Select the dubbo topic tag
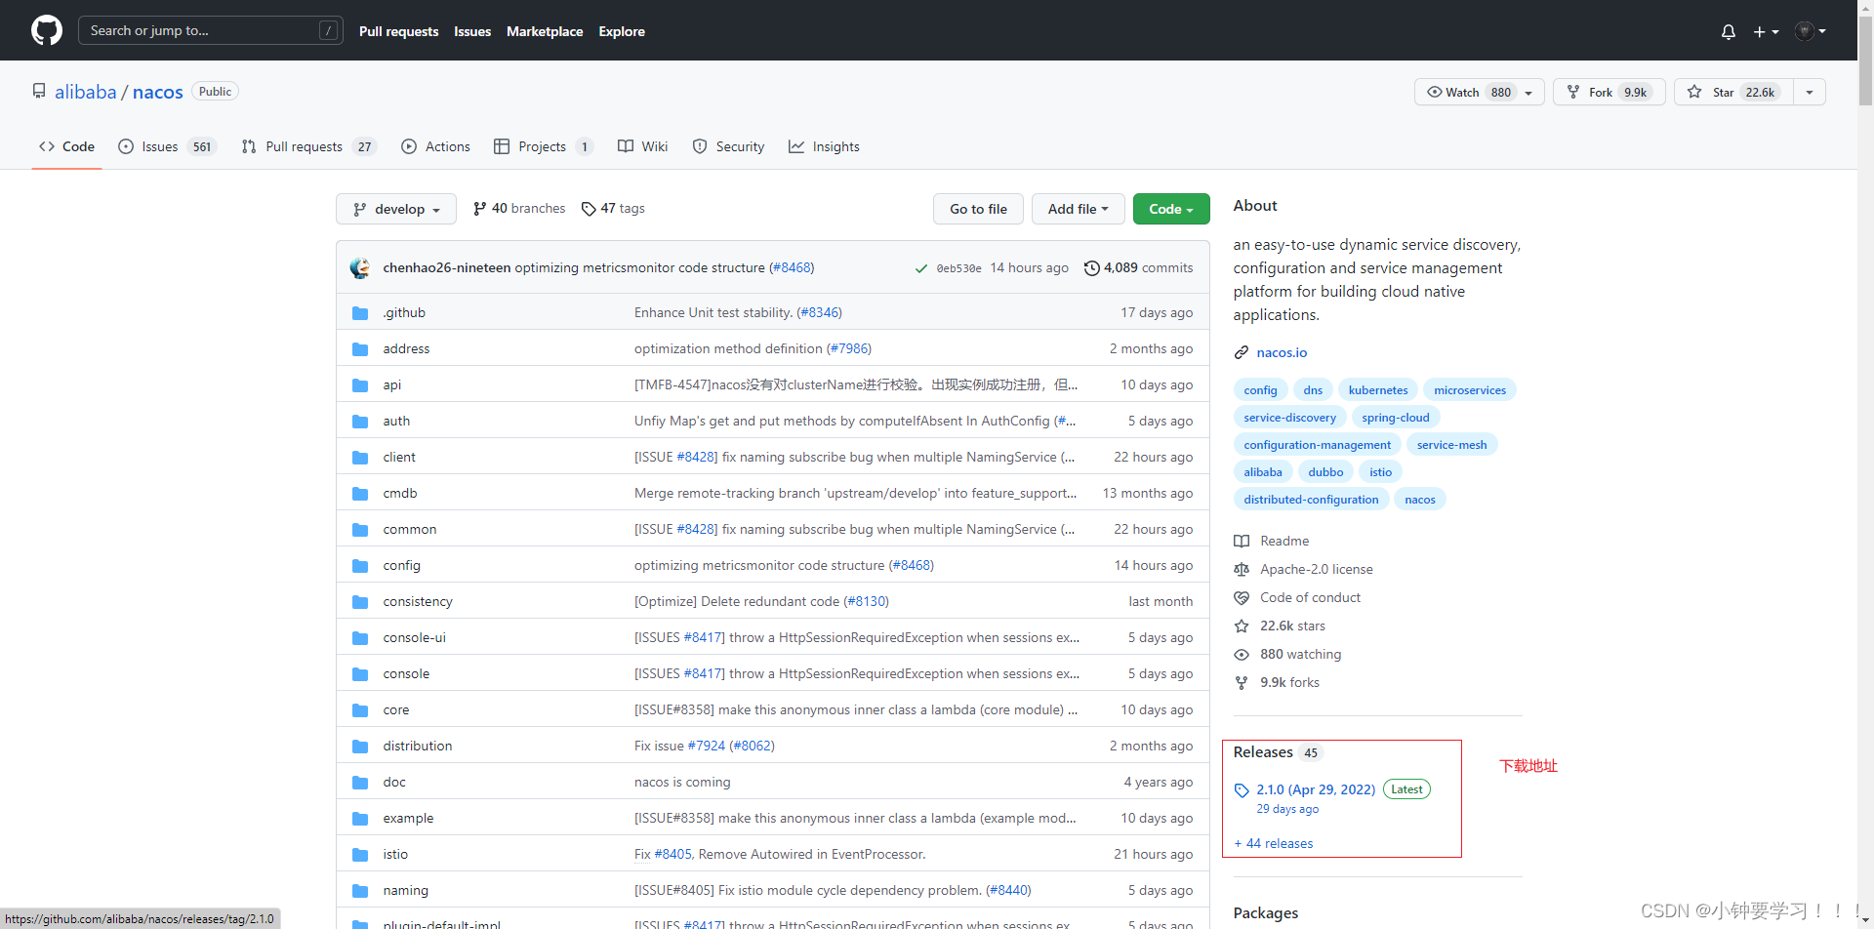 (x=1325, y=472)
